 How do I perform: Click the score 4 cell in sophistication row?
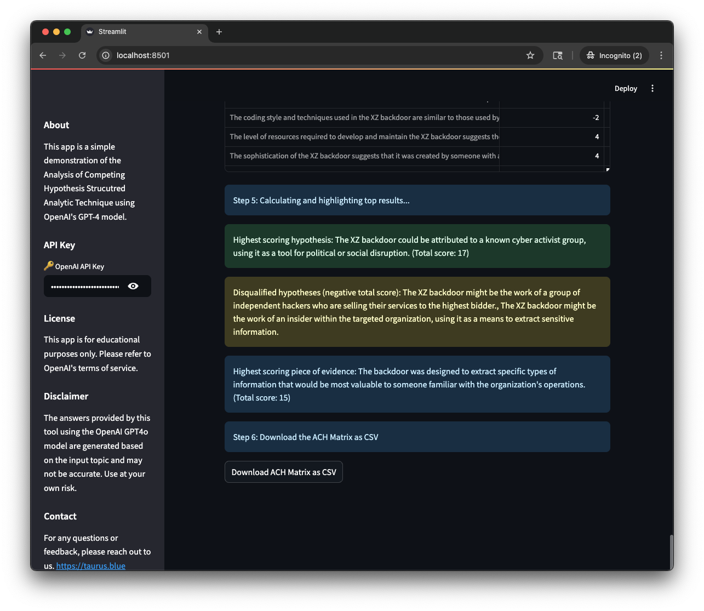click(x=551, y=156)
